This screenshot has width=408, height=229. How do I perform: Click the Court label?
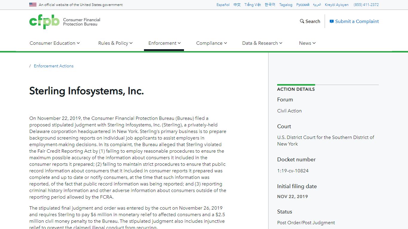coord(284,126)
